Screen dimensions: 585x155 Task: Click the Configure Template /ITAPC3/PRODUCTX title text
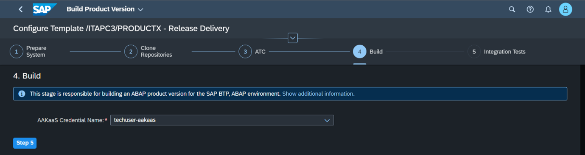click(121, 28)
